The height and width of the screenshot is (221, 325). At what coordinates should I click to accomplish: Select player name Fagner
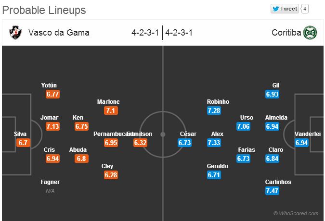50,182
